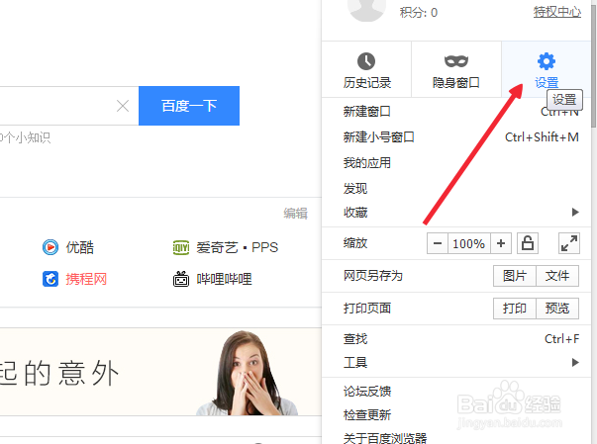Click the 打印页面 label

pyautogui.click(x=367, y=308)
